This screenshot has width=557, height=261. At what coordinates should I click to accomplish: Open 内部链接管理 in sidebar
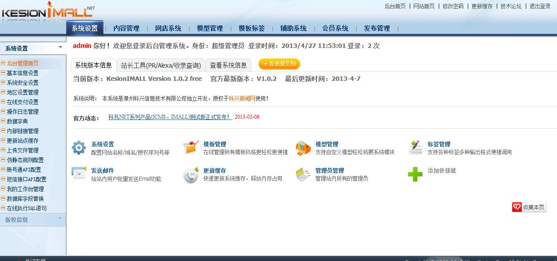click(22, 131)
